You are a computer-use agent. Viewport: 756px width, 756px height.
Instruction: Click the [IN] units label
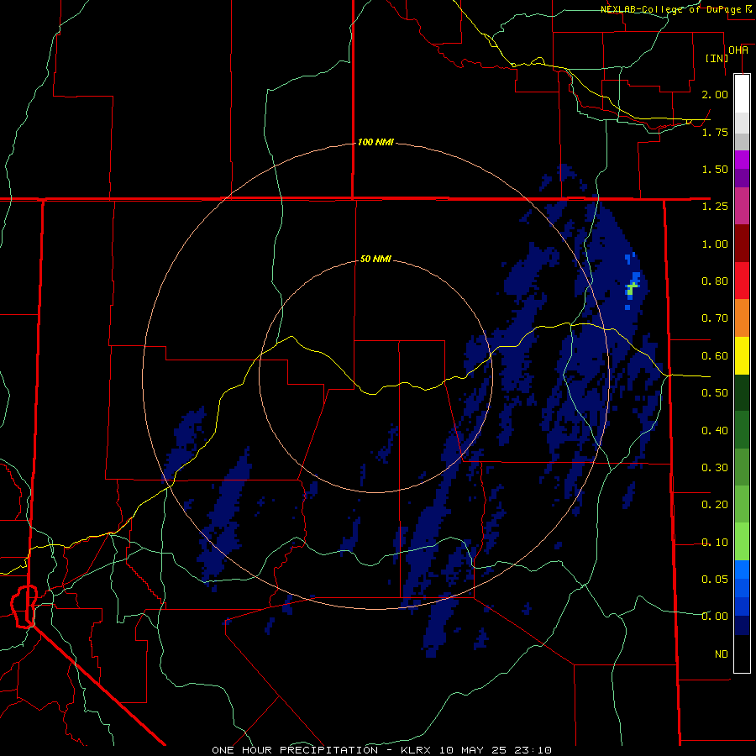717,58
